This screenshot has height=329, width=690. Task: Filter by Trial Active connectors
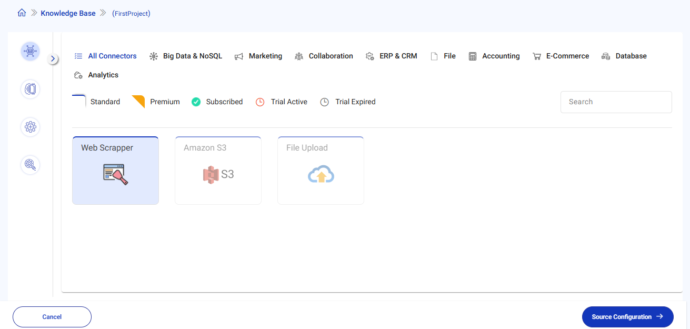[x=282, y=102]
